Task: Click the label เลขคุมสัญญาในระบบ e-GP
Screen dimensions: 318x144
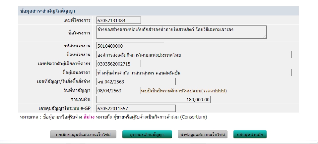Action: [x=64, y=108]
